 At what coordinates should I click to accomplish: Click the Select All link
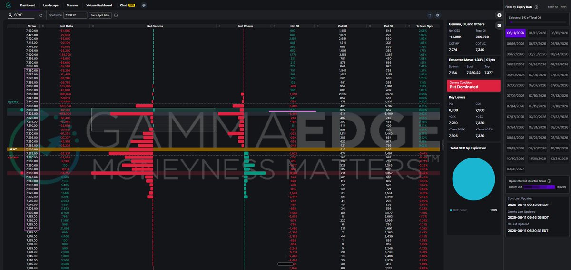tap(552, 7)
